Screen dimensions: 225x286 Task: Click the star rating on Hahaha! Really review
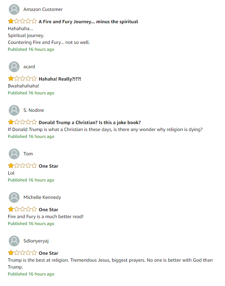click(22, 79)
